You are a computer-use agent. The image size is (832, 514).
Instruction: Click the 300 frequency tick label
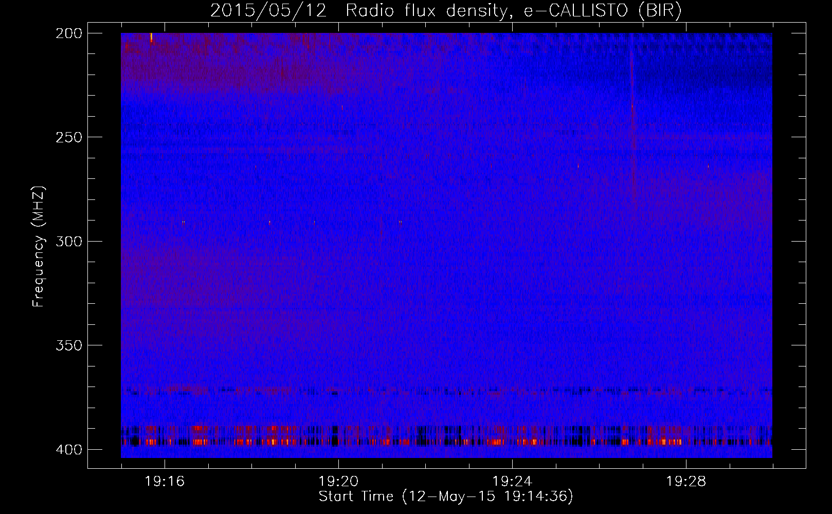(x=69, y=241)
